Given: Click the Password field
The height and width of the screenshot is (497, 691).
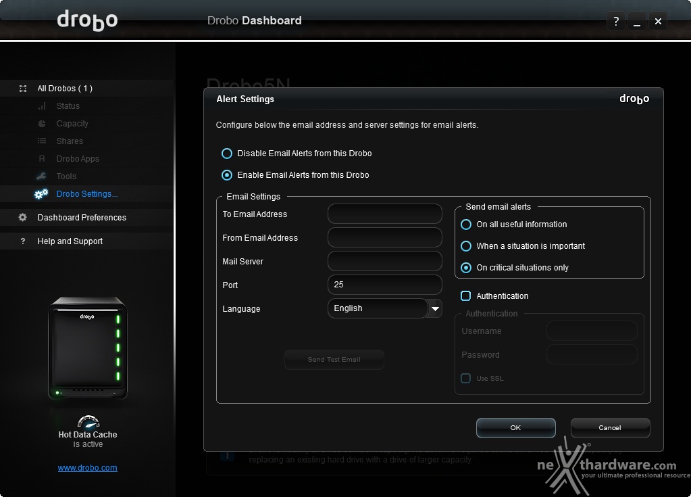Looking at the screenshot, I should click(x=592, y=354).
